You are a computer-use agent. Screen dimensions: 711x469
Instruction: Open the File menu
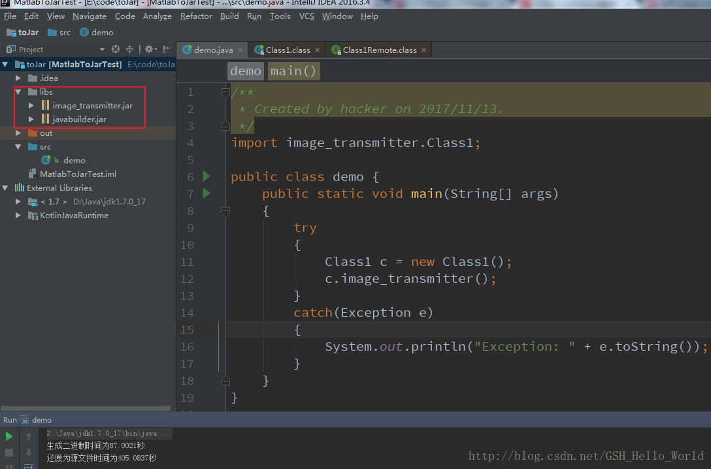pyautogui.click(x=10, y=16)
